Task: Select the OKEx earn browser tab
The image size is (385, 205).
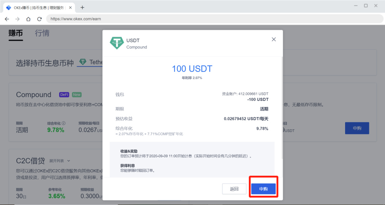Action: [38, 7]
